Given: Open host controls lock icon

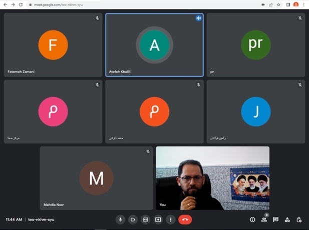Looking at the screenshot, I should pos(299,219).
